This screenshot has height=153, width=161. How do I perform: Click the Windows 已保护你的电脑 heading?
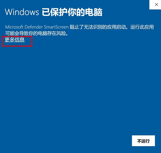(x=54, y=12)
